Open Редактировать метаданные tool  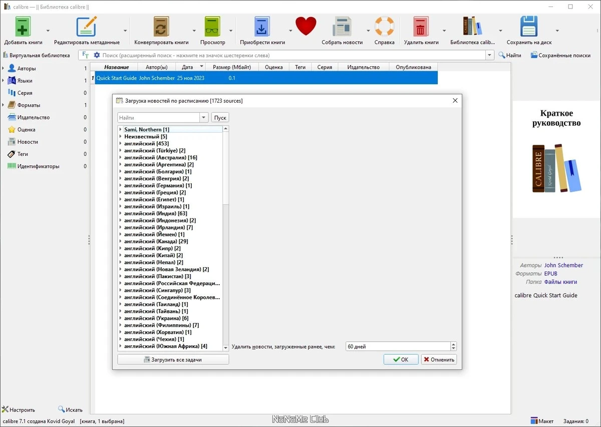point(86,26)
